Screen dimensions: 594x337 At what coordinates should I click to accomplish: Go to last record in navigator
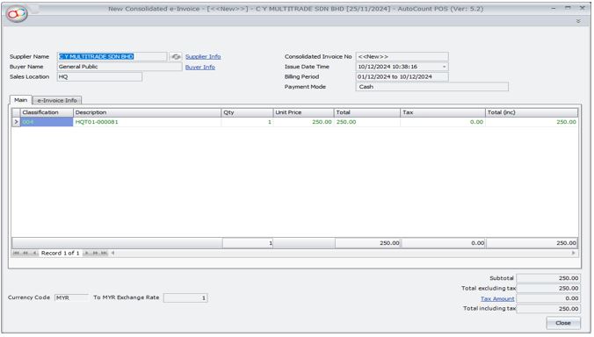(104, 253)
